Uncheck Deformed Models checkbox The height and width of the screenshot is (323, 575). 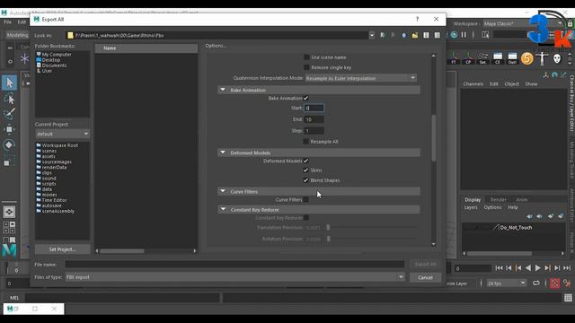click(305, 161)
